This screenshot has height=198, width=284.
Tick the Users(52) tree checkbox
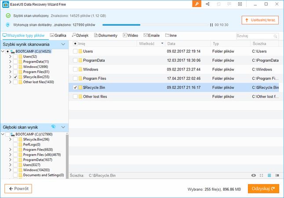(15, 57)
